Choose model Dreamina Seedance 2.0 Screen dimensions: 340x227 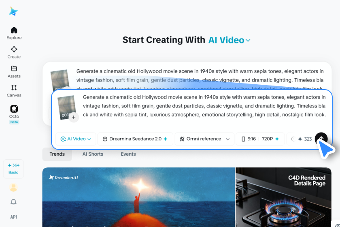135,139
